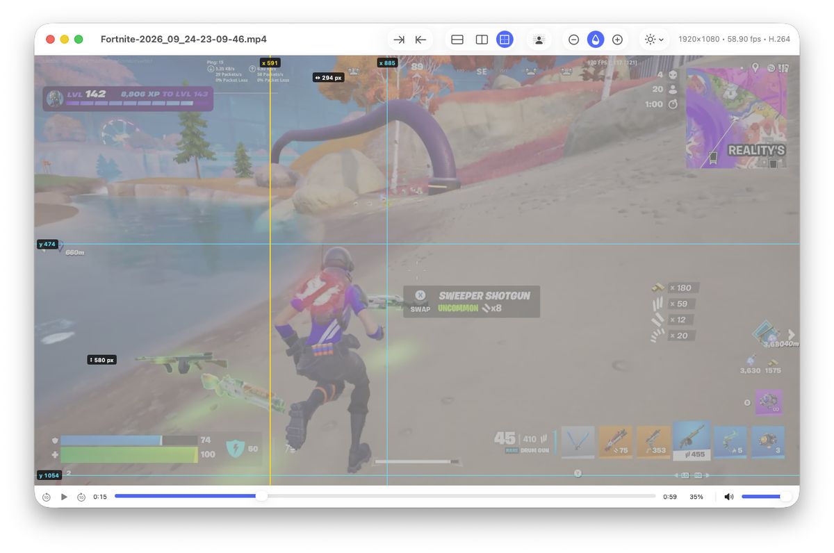Click the 0:59 duration readout

tap(670, 497)
